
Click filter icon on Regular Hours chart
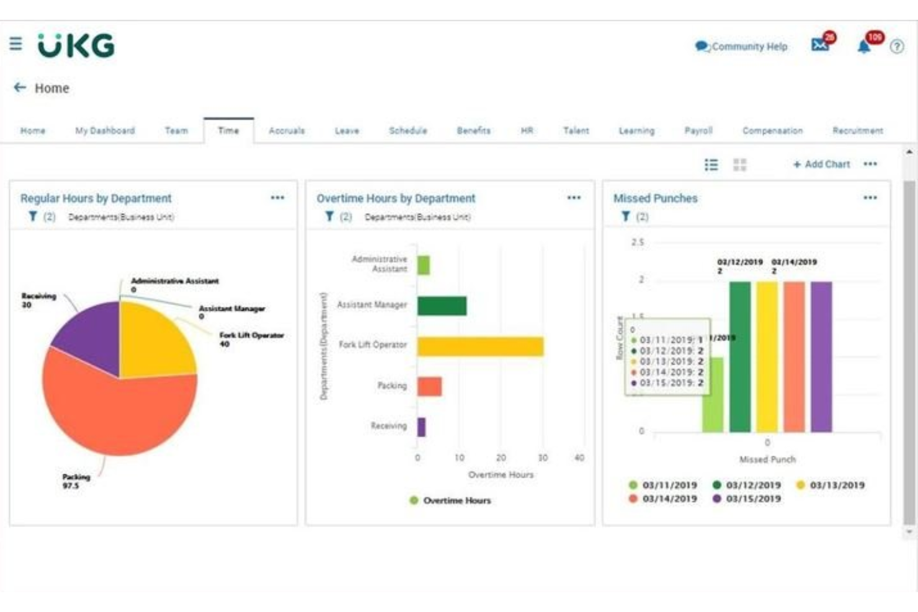33,216
